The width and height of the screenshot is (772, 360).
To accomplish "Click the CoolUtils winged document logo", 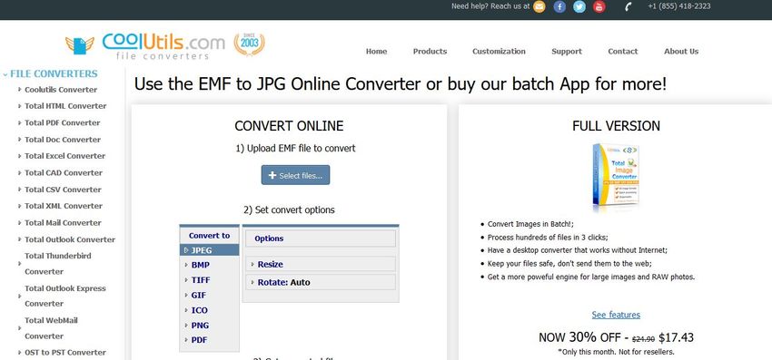I will tap(79, 45).
